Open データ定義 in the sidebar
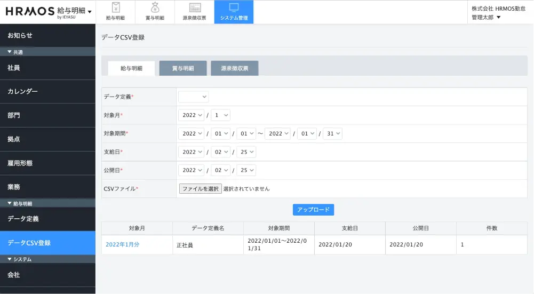 point(47,219)
